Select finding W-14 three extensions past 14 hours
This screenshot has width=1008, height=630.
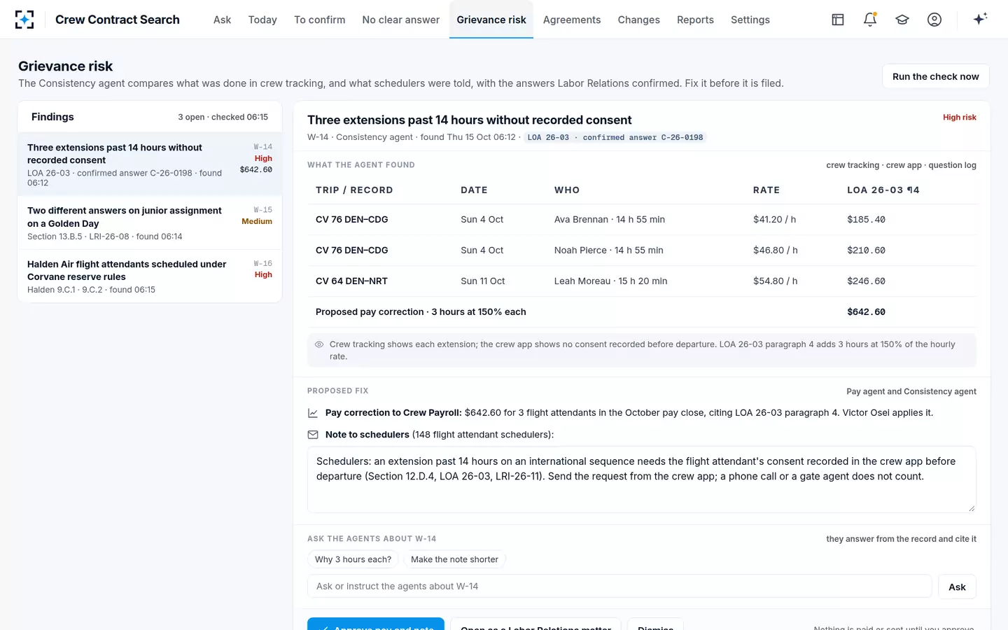tap(150, 164)
